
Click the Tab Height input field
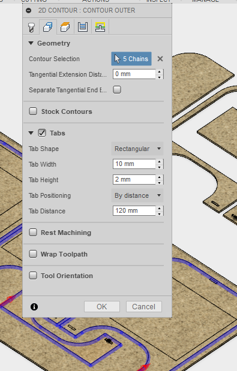click(x=134, y=180)
